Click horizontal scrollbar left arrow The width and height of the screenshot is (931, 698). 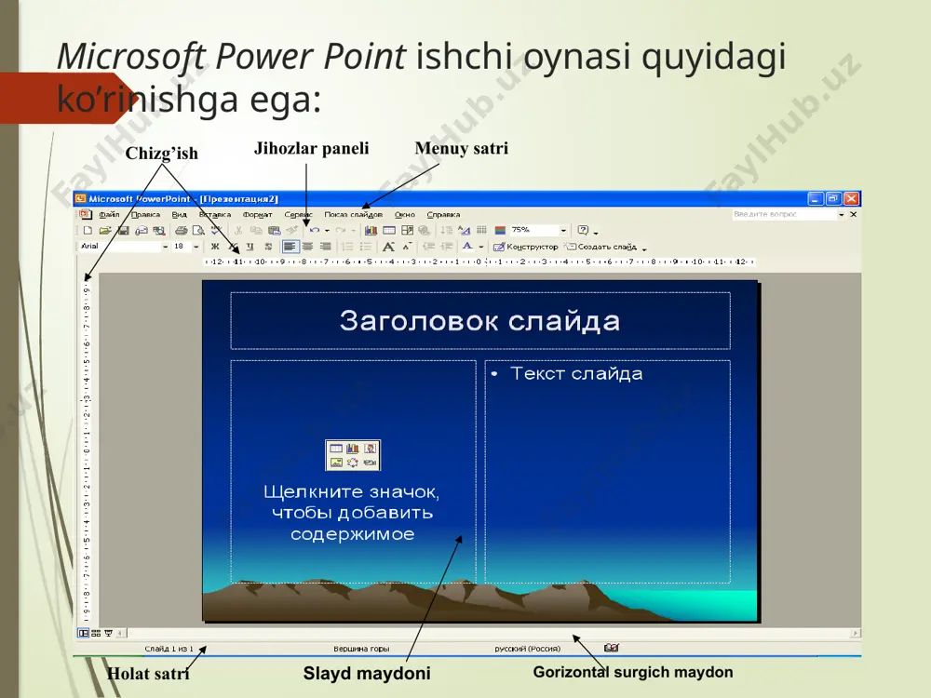pyautogui.click(x=120, y=633)
